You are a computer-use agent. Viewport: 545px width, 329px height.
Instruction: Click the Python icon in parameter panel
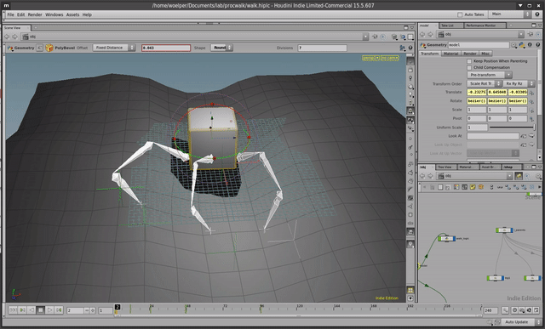[522, 45]
